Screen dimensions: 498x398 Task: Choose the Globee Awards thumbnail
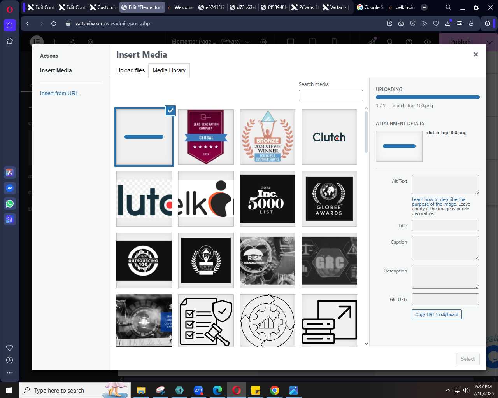pyautogui.click(x=329, y=199)
